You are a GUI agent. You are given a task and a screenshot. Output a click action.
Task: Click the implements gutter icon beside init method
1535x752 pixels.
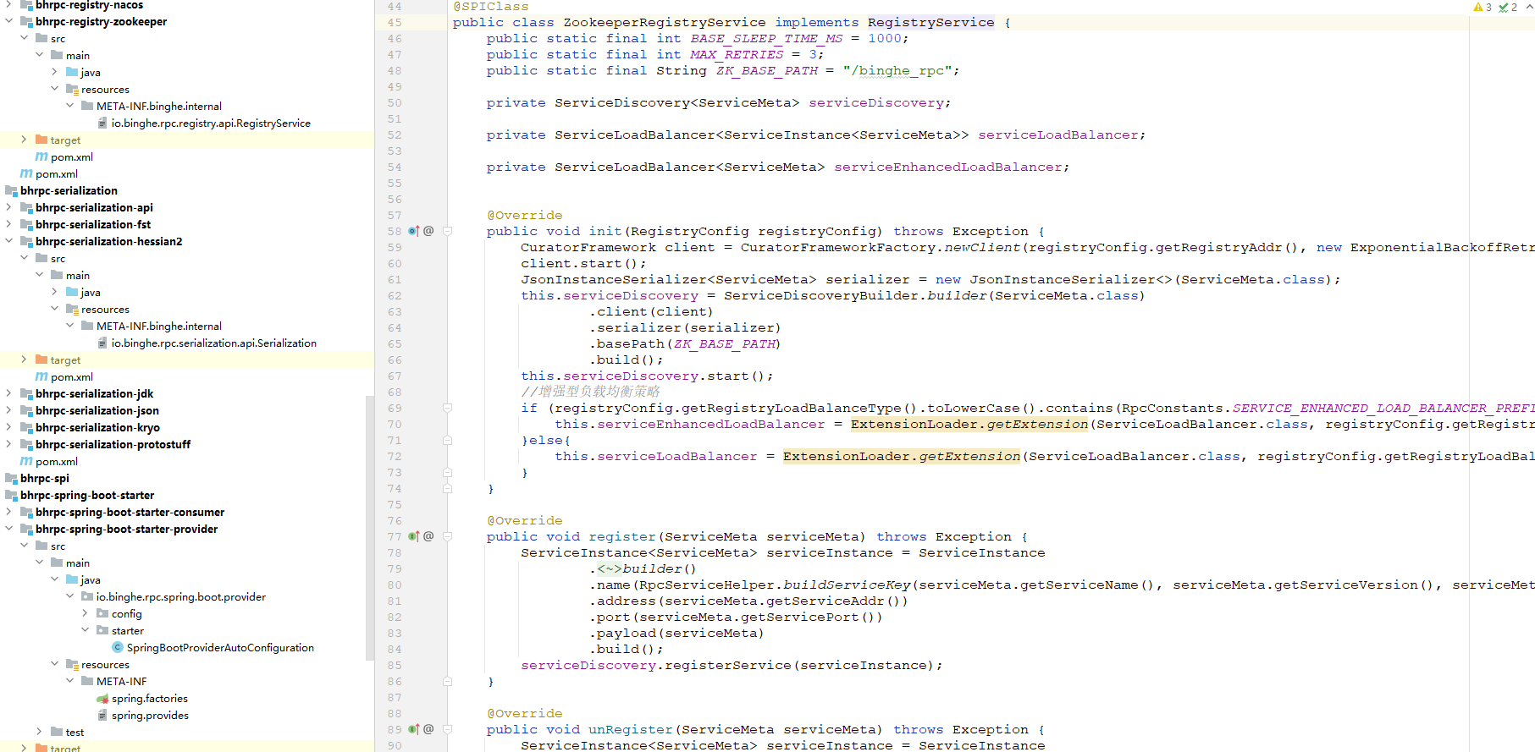coord(414,231)
